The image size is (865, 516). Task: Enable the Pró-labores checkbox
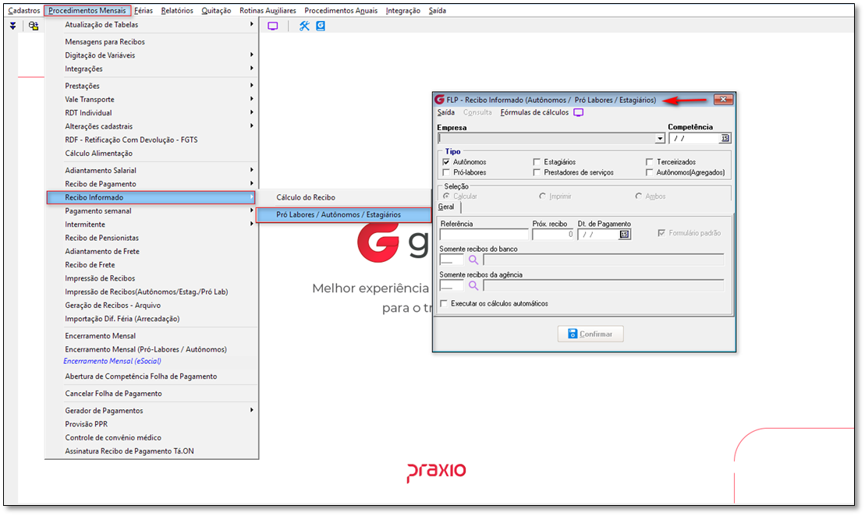445,172
